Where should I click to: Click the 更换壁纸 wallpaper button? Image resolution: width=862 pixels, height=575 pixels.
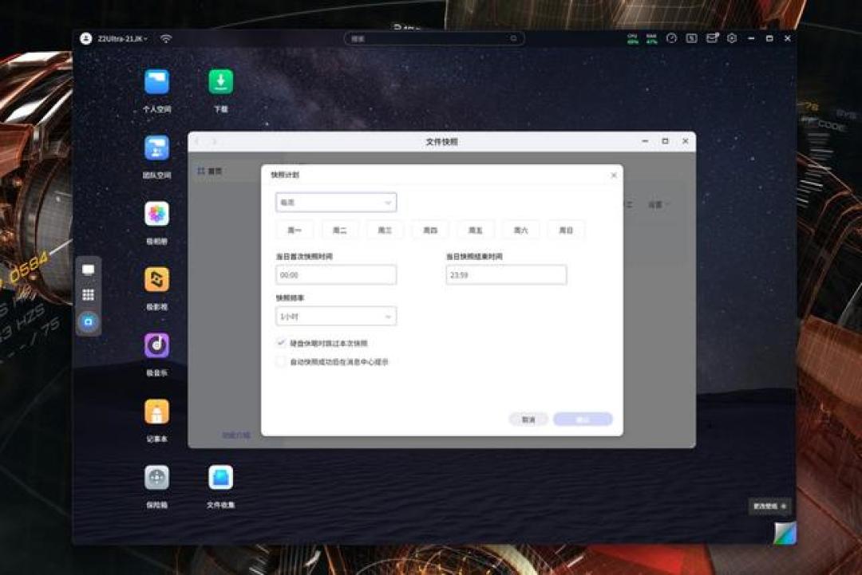click(x=769, y=506)
